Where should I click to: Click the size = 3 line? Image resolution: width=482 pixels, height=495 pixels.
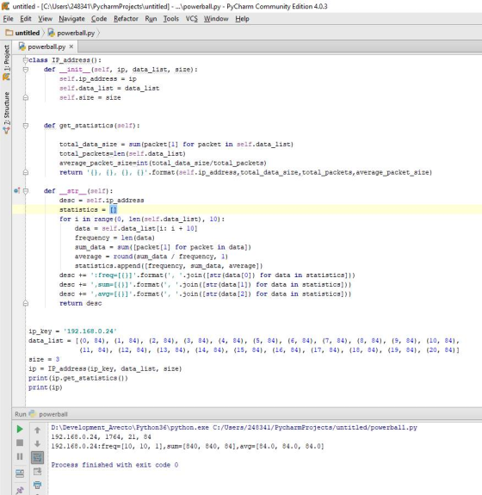[44, 359]
